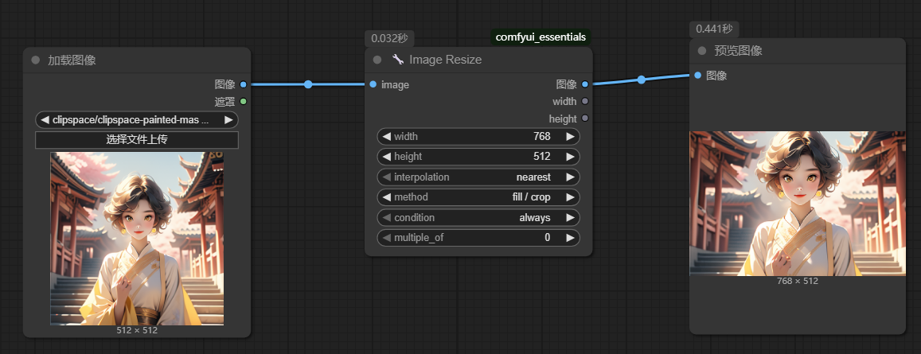Screen dimensions: 921x354
Task: Click the wrench icon on Image Resize node
Action: coord(398,60)
